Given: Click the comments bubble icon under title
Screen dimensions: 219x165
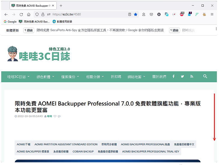Looking at the screenshot, I should click(59, 116).
